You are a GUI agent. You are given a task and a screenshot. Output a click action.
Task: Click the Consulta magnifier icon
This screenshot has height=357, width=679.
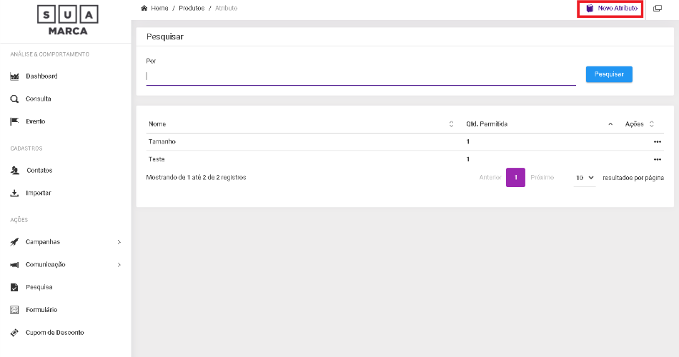(x=14, y=99)
